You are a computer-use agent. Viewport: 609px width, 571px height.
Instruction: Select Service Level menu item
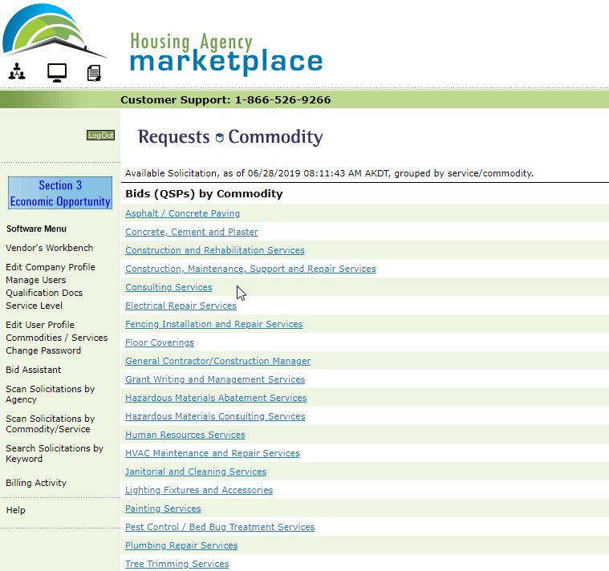coord(34,306)
